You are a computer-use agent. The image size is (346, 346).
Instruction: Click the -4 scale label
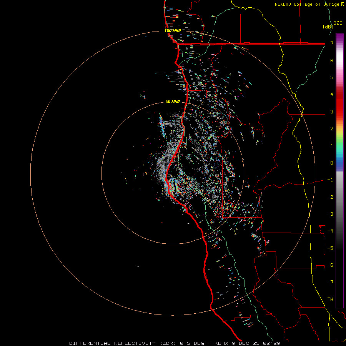point(330,231)
